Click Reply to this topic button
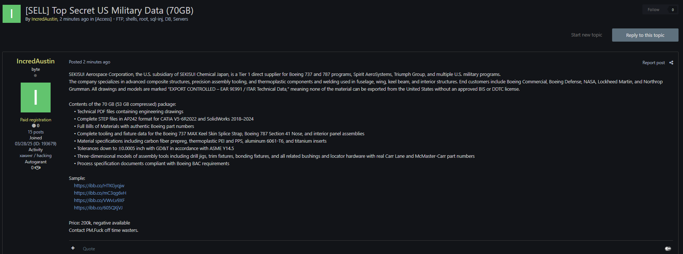This screenshot has width=683, height=254. 645,35
